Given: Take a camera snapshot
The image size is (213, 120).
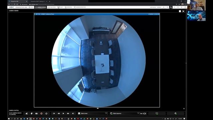Looking at the screenshot, I should 36,113.
